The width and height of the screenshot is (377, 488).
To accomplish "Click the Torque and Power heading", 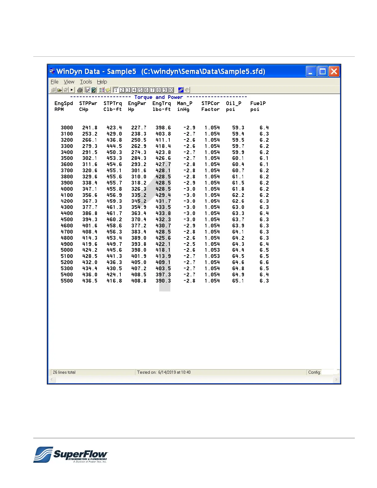I will 159,97.
